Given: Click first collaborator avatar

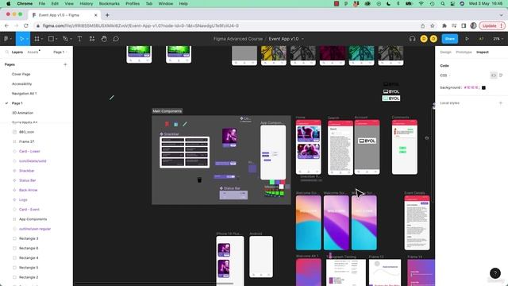Looking at the screenshot, I should [423, 39].
